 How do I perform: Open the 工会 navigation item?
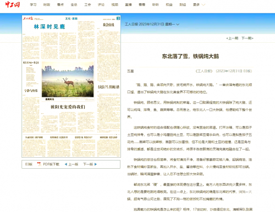tap(87, 5)
